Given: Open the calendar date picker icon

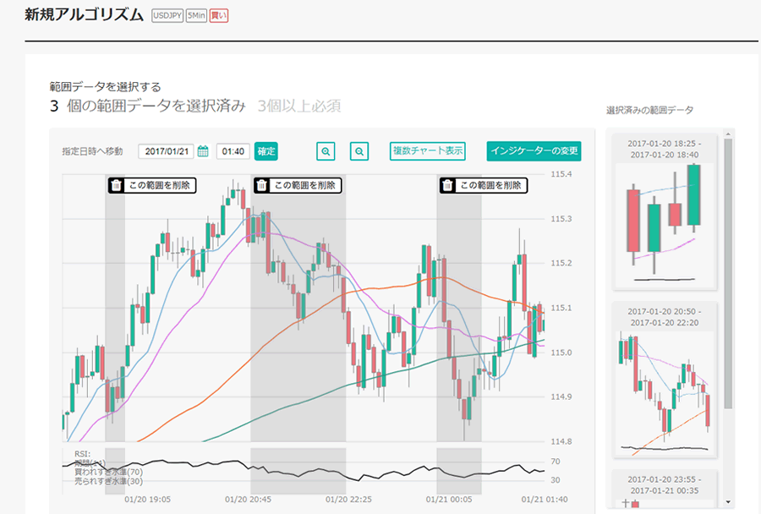Looking at the screenshot, I should click(203, 151).
